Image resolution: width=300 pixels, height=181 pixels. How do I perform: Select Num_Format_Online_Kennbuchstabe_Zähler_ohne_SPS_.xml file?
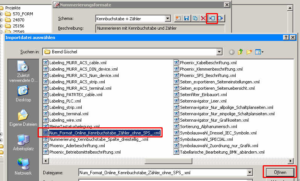pyautogui.click(x=102, y=133)
